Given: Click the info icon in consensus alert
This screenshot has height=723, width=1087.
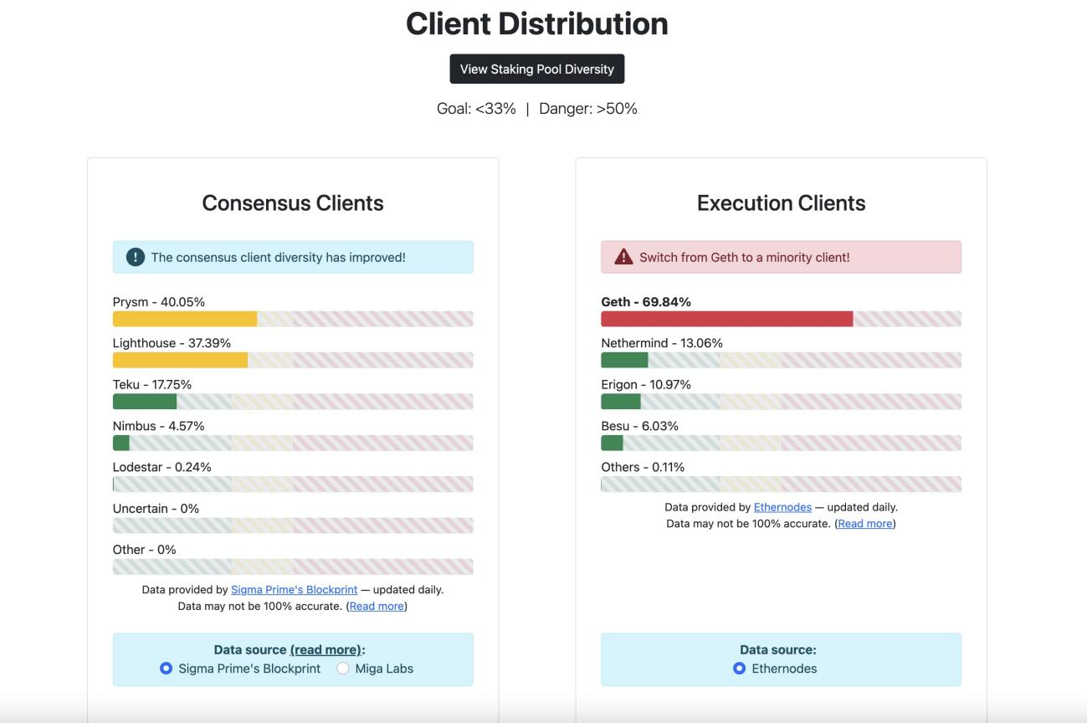Looking at the screenshot, I should coord(136,258).
